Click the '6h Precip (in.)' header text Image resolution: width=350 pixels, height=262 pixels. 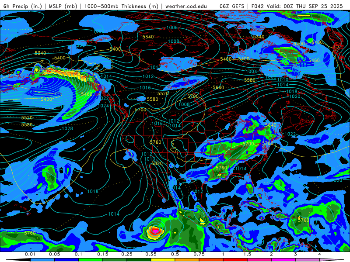pos(23,6)
